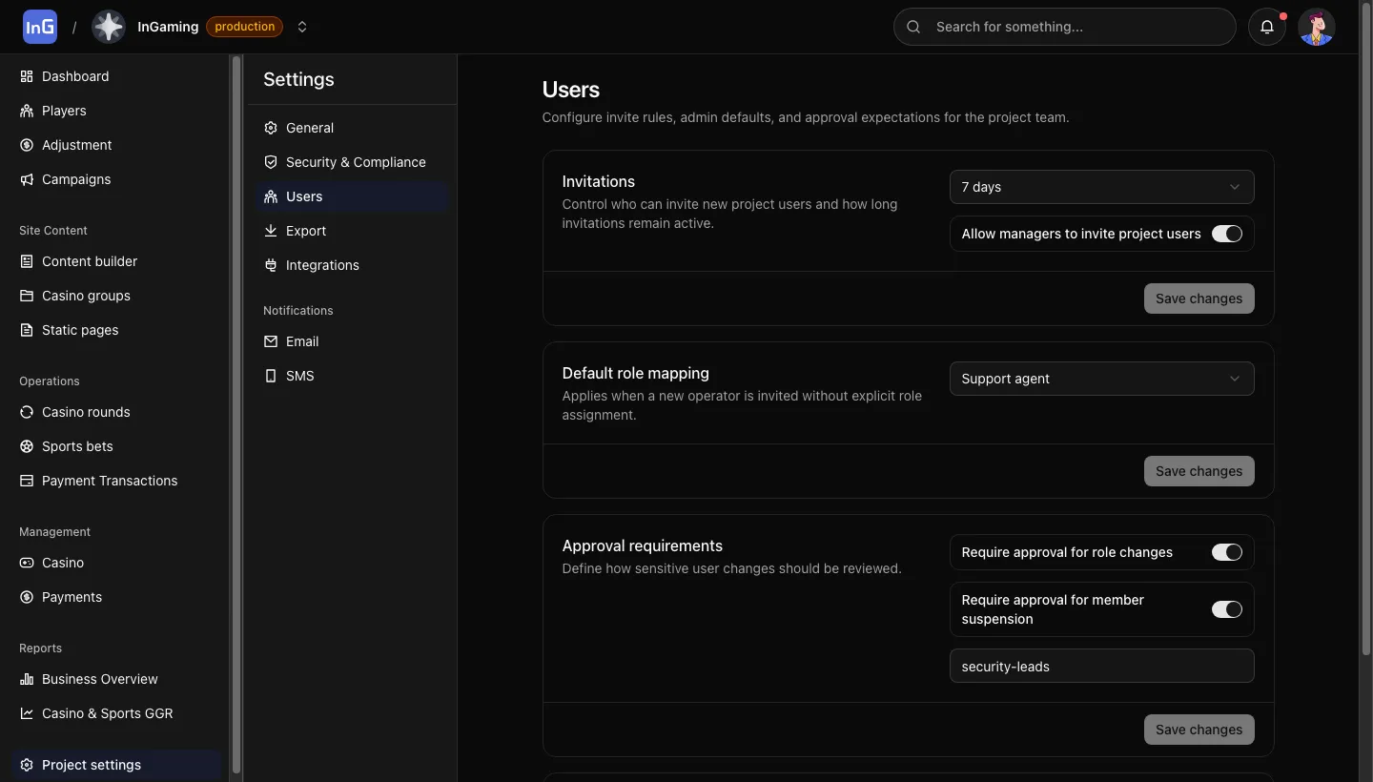Open the SMS notifications settings
Screen dimensions: 1373x782
[x=299, y=376]
